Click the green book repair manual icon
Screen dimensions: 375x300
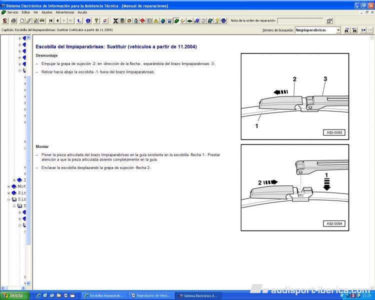point(176,21)
